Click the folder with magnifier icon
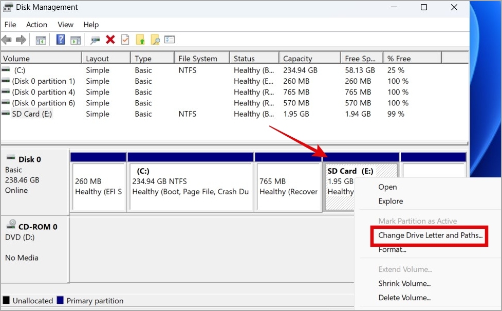Viewport: 502px width, 311px height. tap(155, 40)
